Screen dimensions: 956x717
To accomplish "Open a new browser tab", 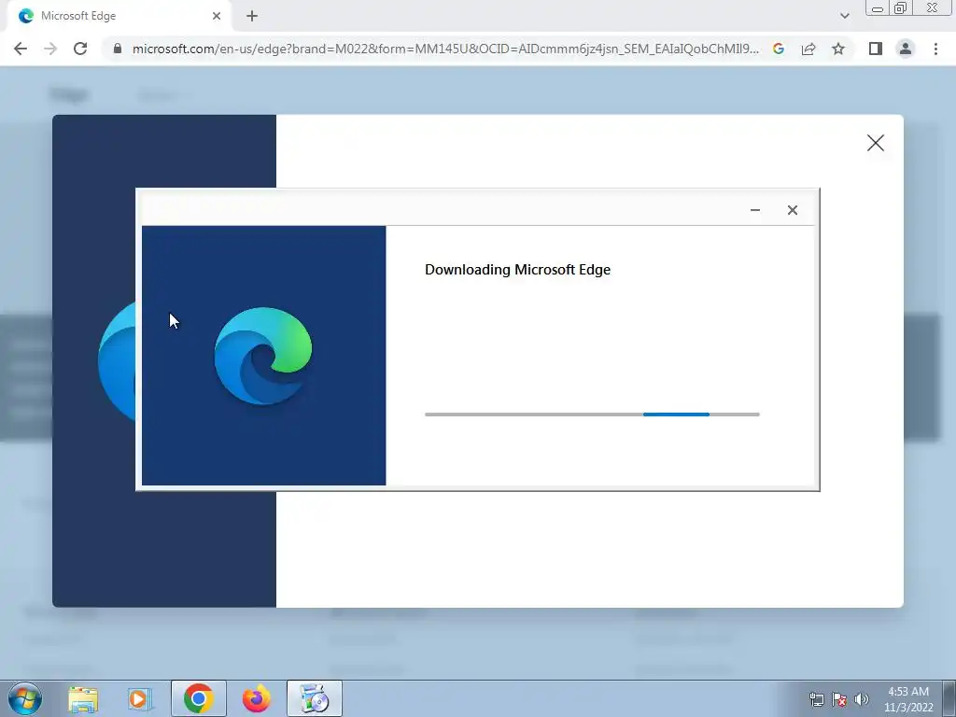I will tap(252, 17).
